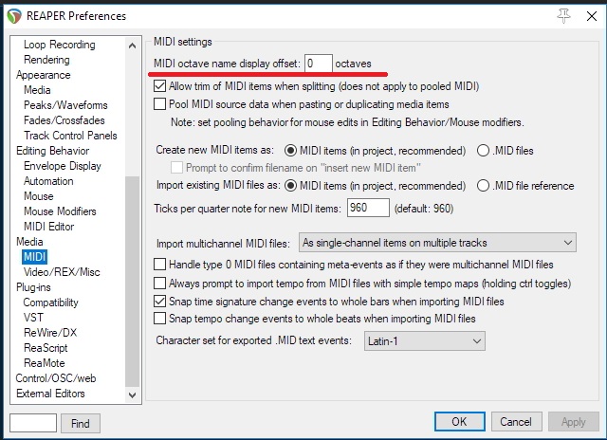Click the preferences tree scrollbar thumb
Viewport: 607px width, 440px height.
point(132,282)
